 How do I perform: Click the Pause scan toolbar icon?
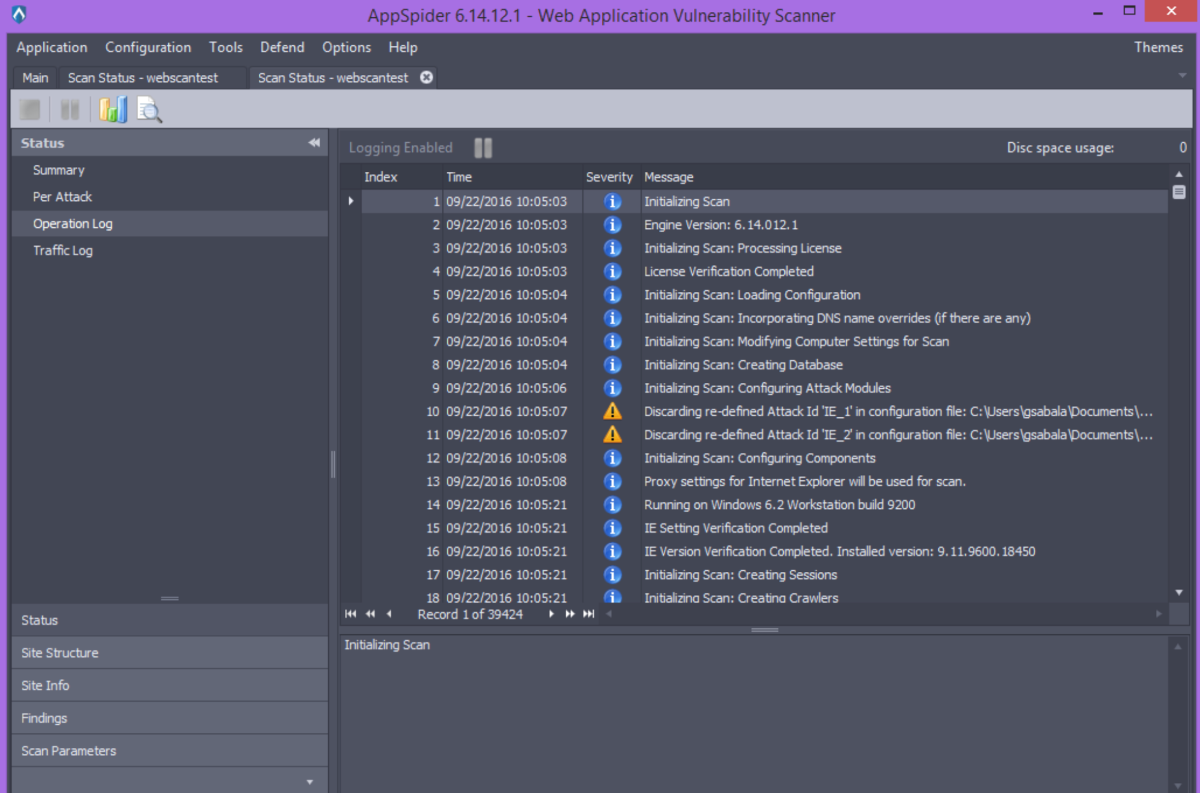pyautogui.click(x=70, y=109)
